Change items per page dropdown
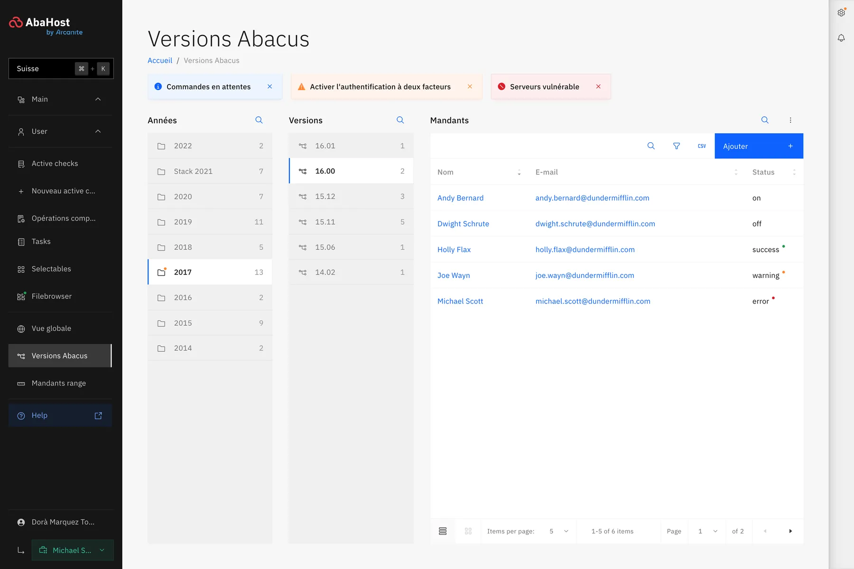 click(559, 531)
